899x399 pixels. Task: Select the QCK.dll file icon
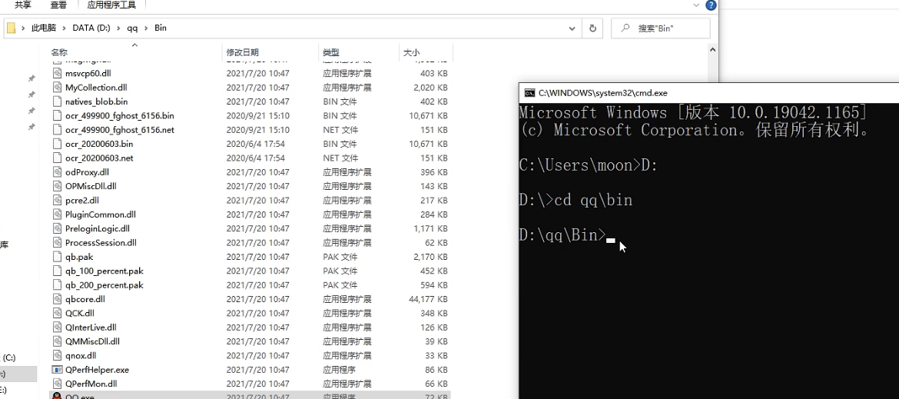(x=56, y=313)
